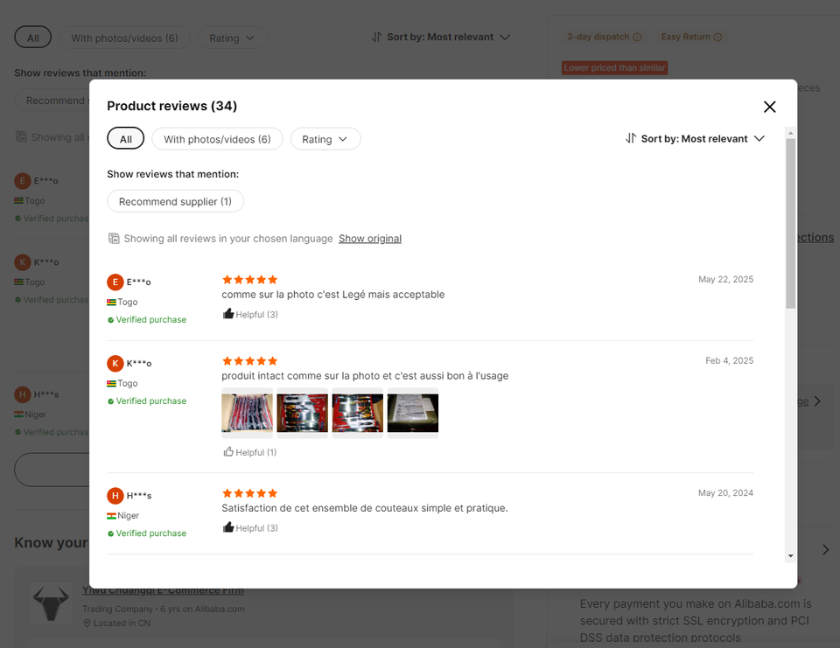Screen dimensions: 840x648
Task: Mark K***o's review as Helpful (1)
Action: (x=249, y=452)
